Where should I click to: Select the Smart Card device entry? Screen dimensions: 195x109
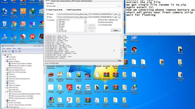point(15,90)
